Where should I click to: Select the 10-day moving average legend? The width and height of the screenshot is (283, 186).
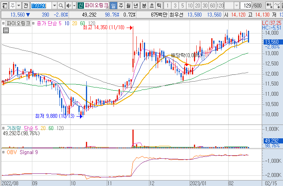click(67, 23)
